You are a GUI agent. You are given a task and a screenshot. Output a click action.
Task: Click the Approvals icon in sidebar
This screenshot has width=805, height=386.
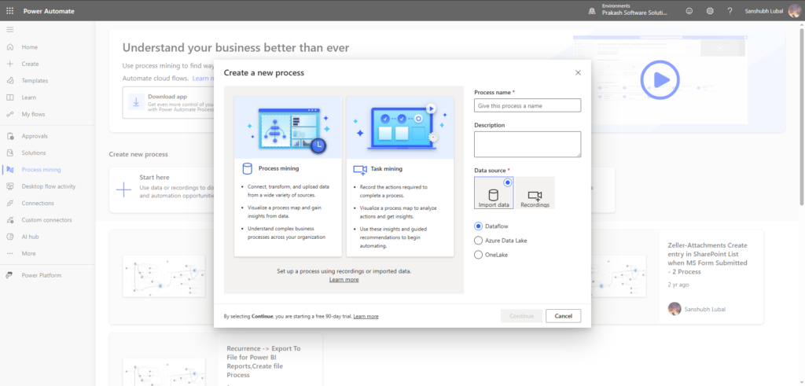pyautogui.click(x=9, y=136)
